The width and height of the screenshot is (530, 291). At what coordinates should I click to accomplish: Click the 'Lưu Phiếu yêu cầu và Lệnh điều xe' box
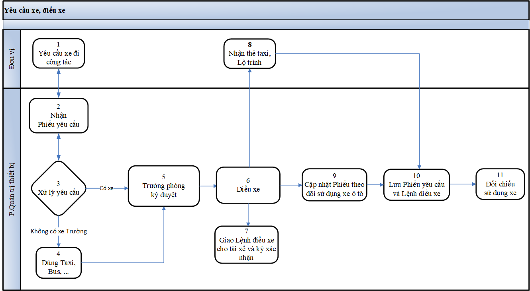[416, 185]
